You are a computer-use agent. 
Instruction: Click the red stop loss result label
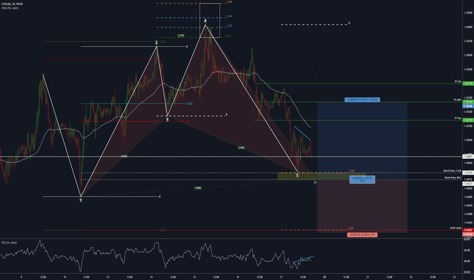364,235
